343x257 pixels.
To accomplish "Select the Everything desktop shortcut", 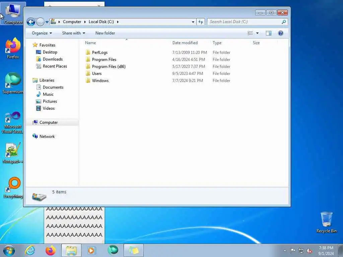I will click(13, 188).
